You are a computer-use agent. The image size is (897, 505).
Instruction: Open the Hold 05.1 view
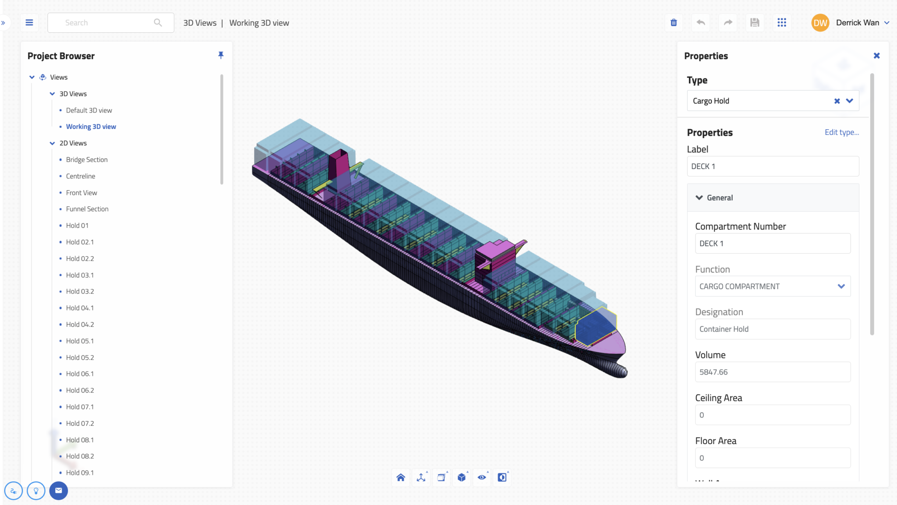pyautogui.click(x=80, y=341)
